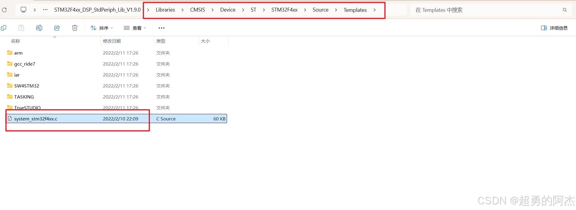This screenshot has width=576, height=210.
Task: Open the 排序 sort dropdown
Action: pos(102,28)
